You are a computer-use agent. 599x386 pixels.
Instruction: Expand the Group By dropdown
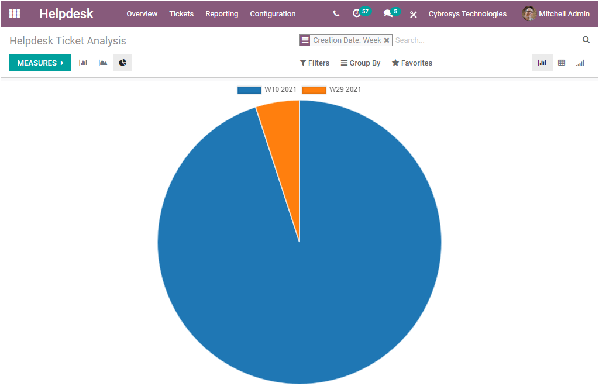(x=360, y=63)
